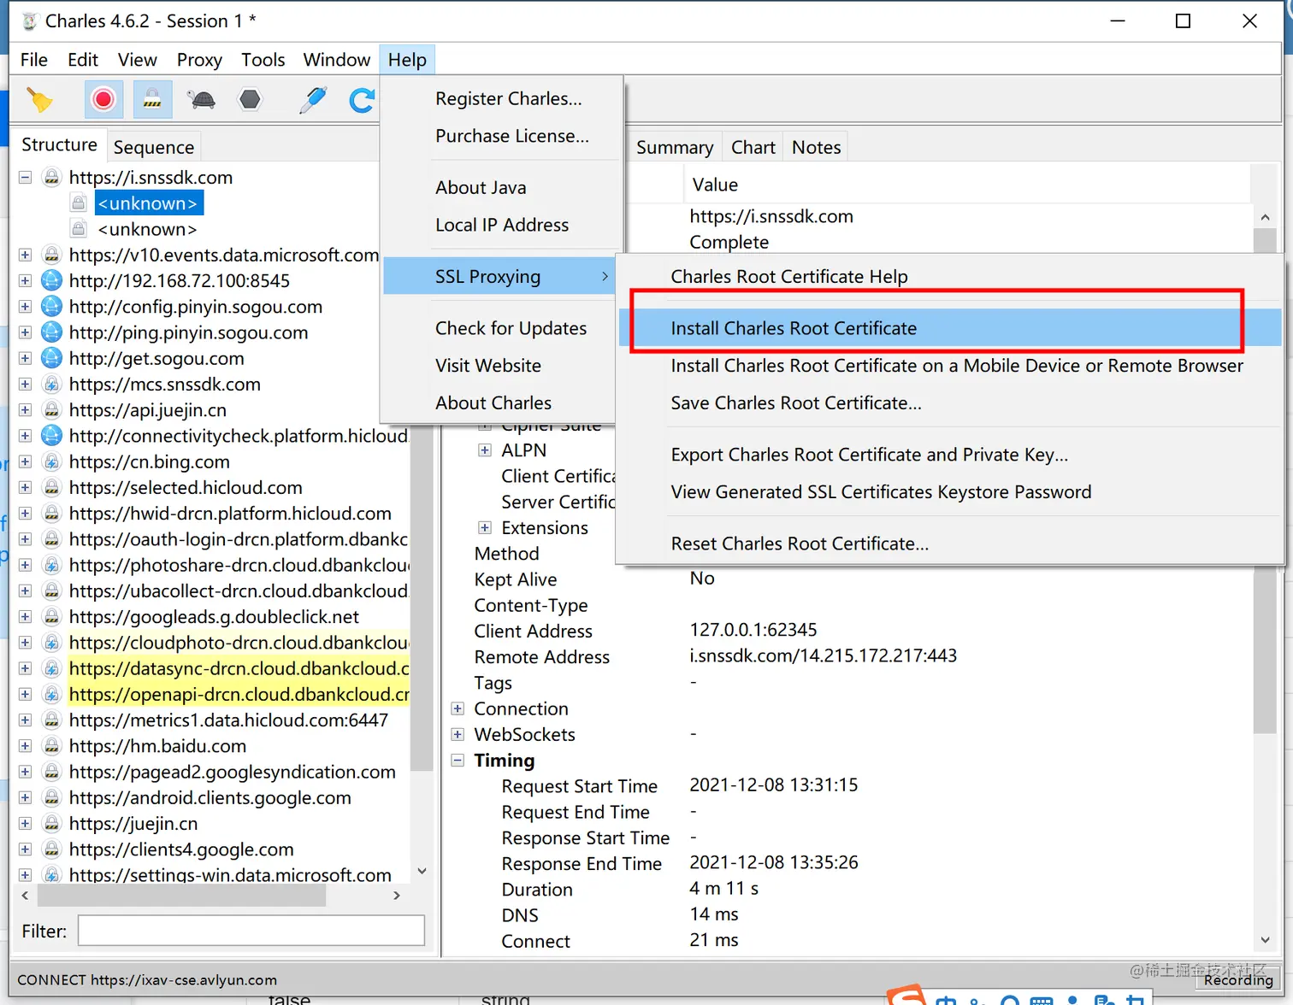Image resolution: width=1293 pixels, height=1005 pixels.
Task: Click the Repeat refresh arrow icon
Action: coord(362,100)
